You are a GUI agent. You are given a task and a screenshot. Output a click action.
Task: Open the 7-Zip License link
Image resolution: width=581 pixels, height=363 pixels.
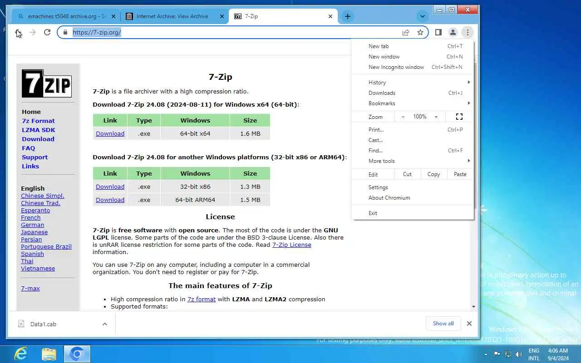[x=291, y=245]
